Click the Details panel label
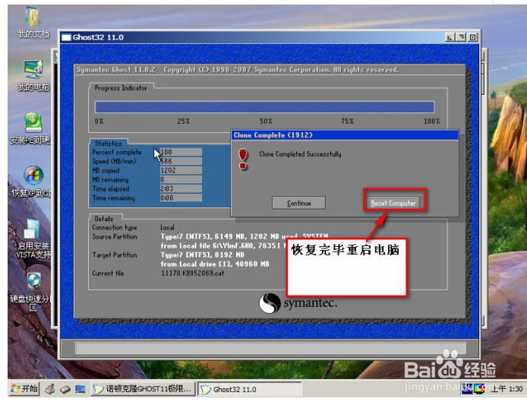 pos(104,219)
